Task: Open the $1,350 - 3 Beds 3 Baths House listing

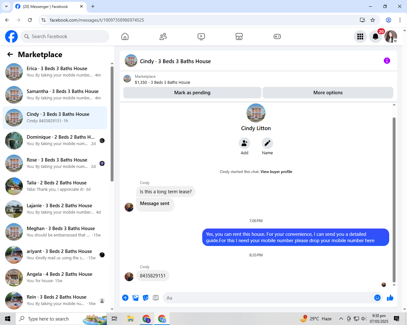Action: point(162,82)
